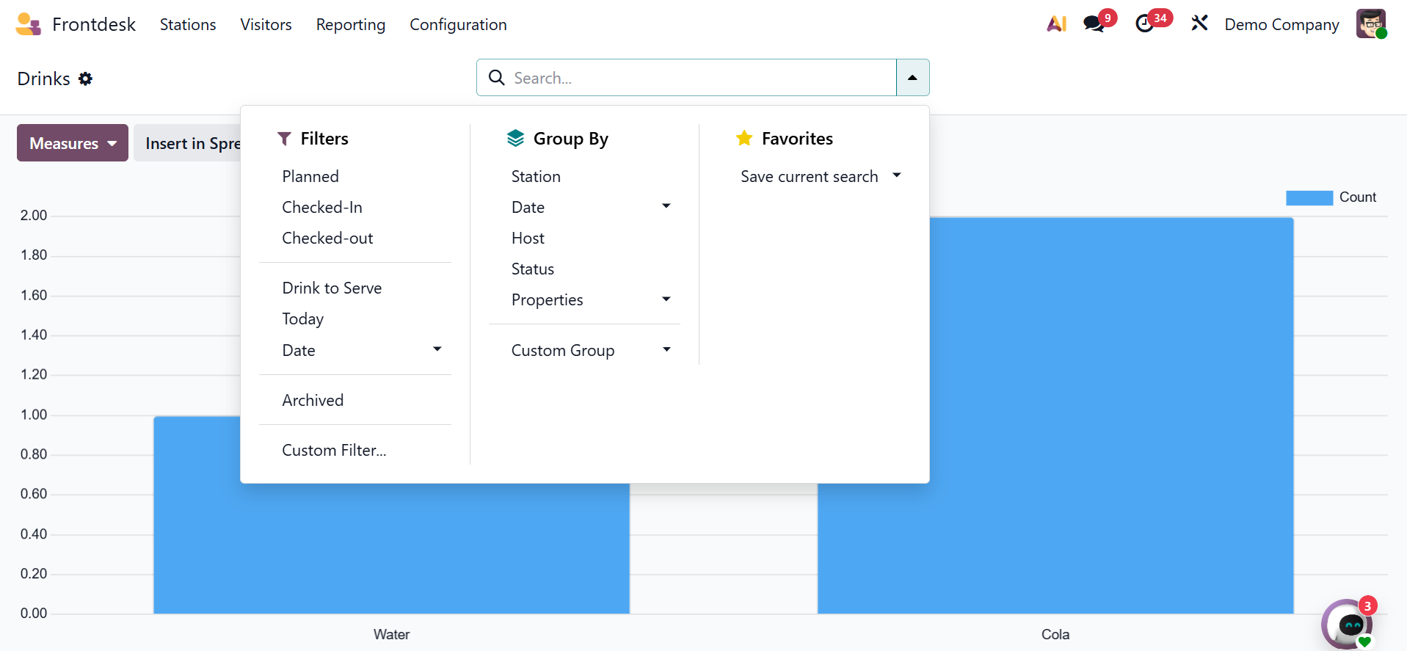This screenshot has height=651, width=1407.
Task: Toggle the Archived filter
Action: coord(313,401)
